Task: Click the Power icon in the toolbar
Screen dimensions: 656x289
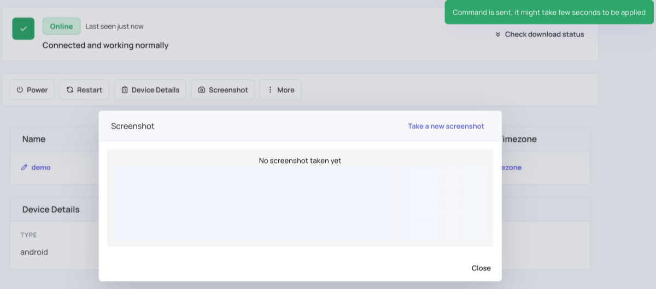Action: [20, 90]
